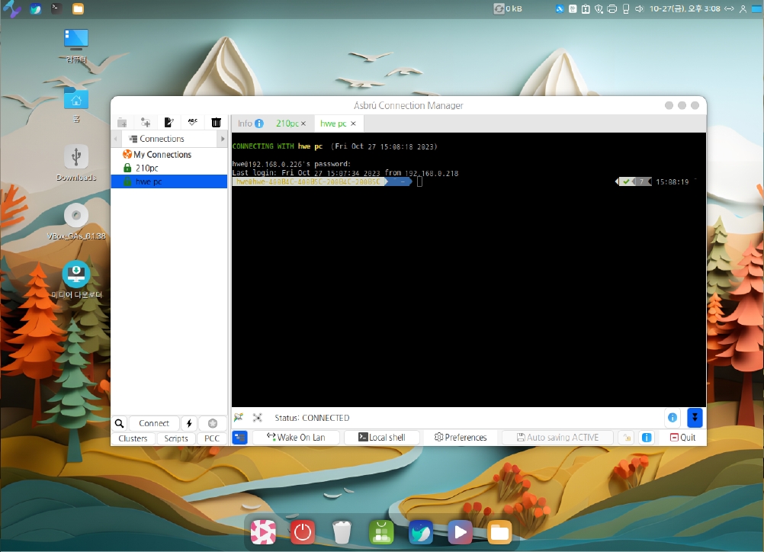Click the rename connection ABC icon
Screen dimensions: 764x552
point(193,122)
